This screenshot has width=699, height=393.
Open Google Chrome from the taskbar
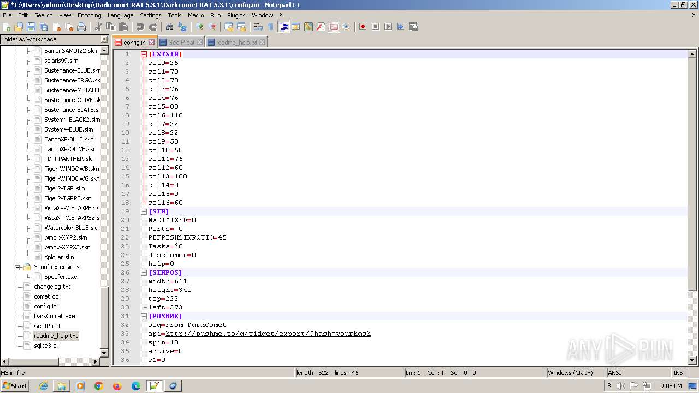tap(98, 386)
